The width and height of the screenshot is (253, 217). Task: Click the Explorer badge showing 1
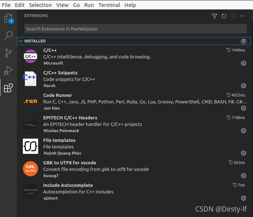(x=11, y=21)
